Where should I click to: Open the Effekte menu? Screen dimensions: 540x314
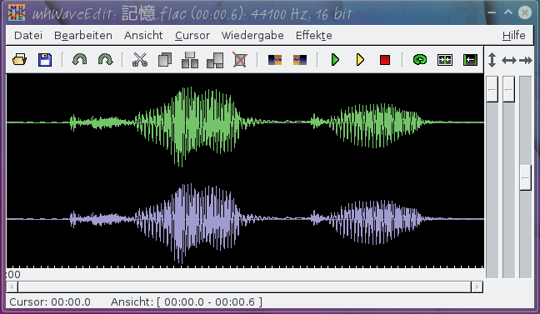point(314,36)
